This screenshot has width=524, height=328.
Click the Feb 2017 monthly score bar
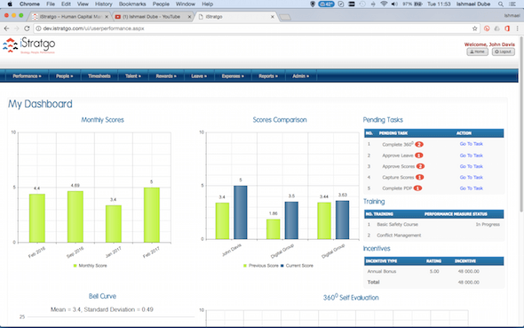152,214
